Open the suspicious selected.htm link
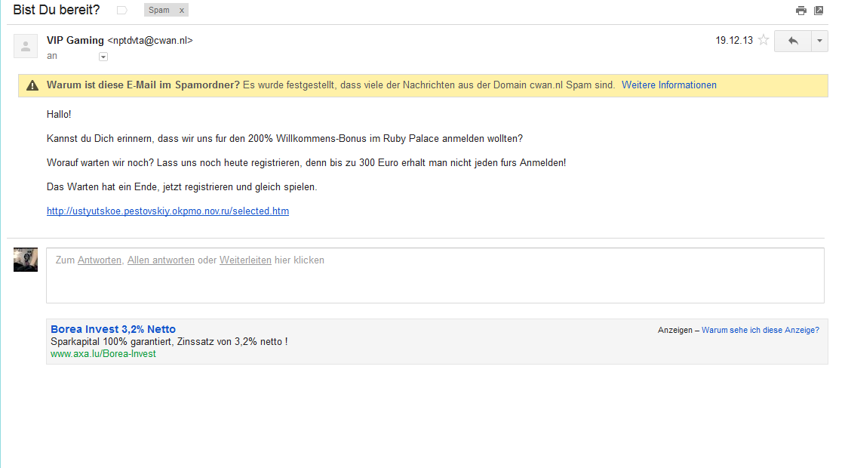Screen dimensions: 845x468 167,211
